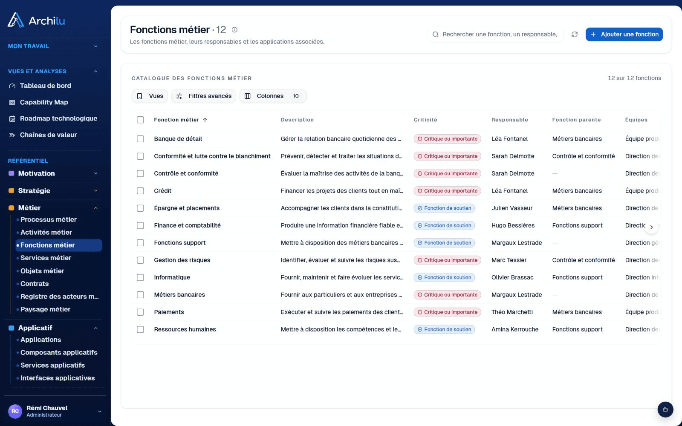Viewport: 682px width, 426px height.
Task: Click the right arrow to see more columns
Action: pyautogui.click(x=651, y=227)
